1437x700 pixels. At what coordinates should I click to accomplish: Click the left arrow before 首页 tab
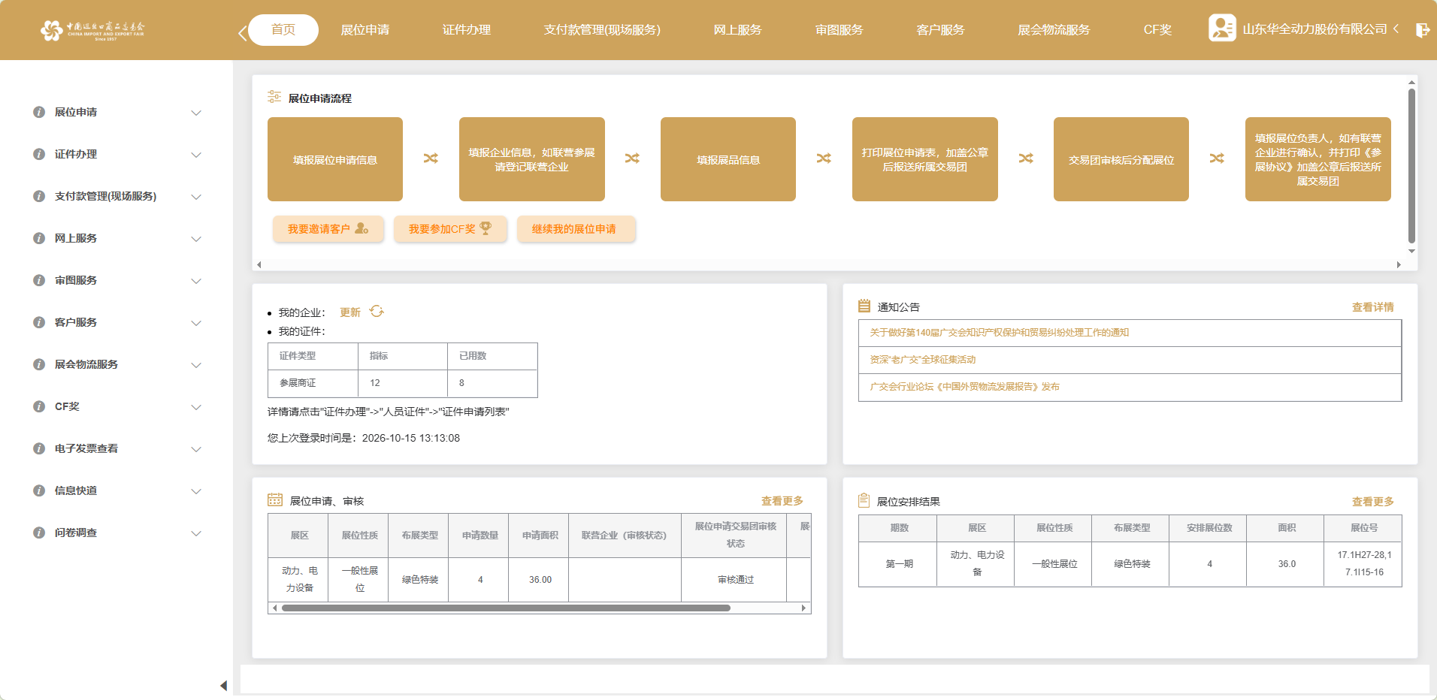(x=242, y=33)
